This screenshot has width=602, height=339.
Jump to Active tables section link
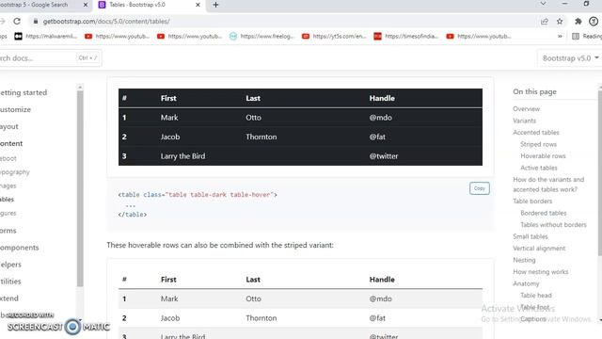pyautogui.click(x=539, y=168)
